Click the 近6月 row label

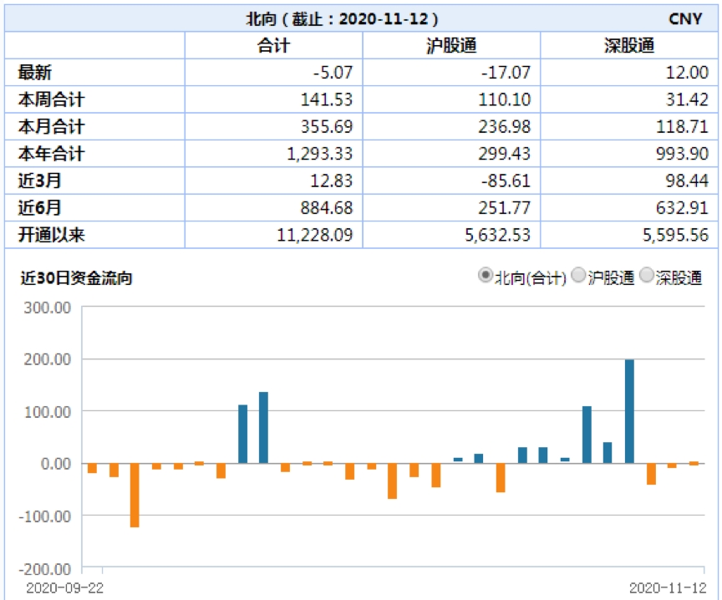pyautogui.click(x=39, y=208)
